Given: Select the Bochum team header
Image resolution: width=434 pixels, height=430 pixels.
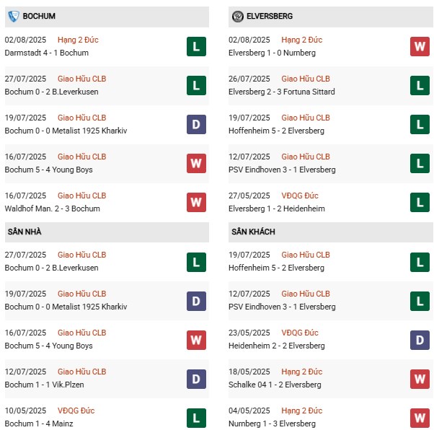Looking at the screenshot, I should [x=39, y=16].
